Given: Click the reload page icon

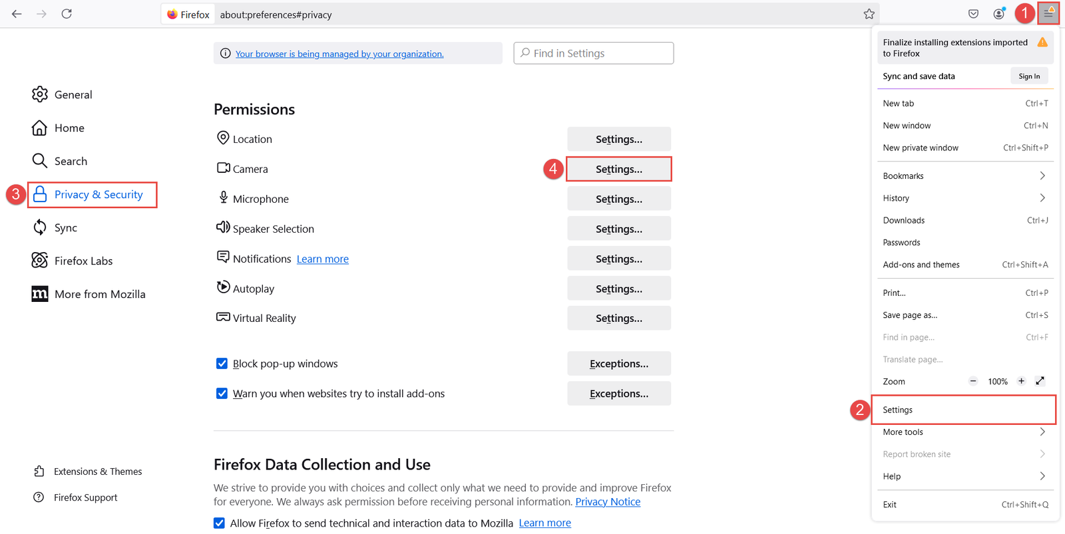Looking at the screenshot, I should click(x=67, y=14).
